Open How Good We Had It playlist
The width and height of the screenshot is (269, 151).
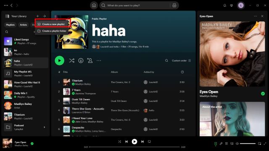coord(26,84)
